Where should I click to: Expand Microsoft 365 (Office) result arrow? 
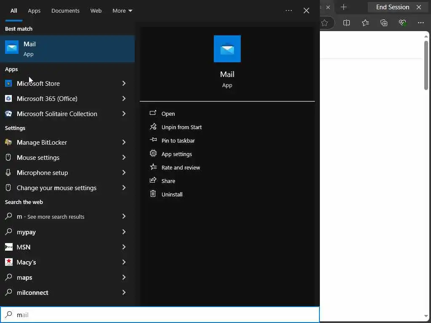click(124, 98)
